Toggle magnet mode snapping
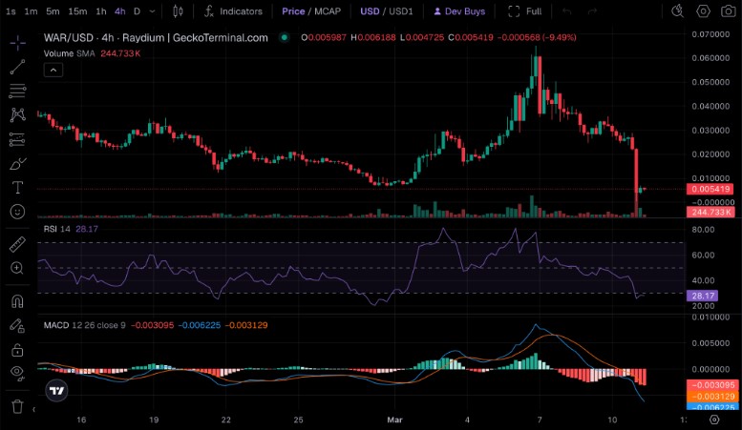 pyautogui.click(x=17, y=301)
